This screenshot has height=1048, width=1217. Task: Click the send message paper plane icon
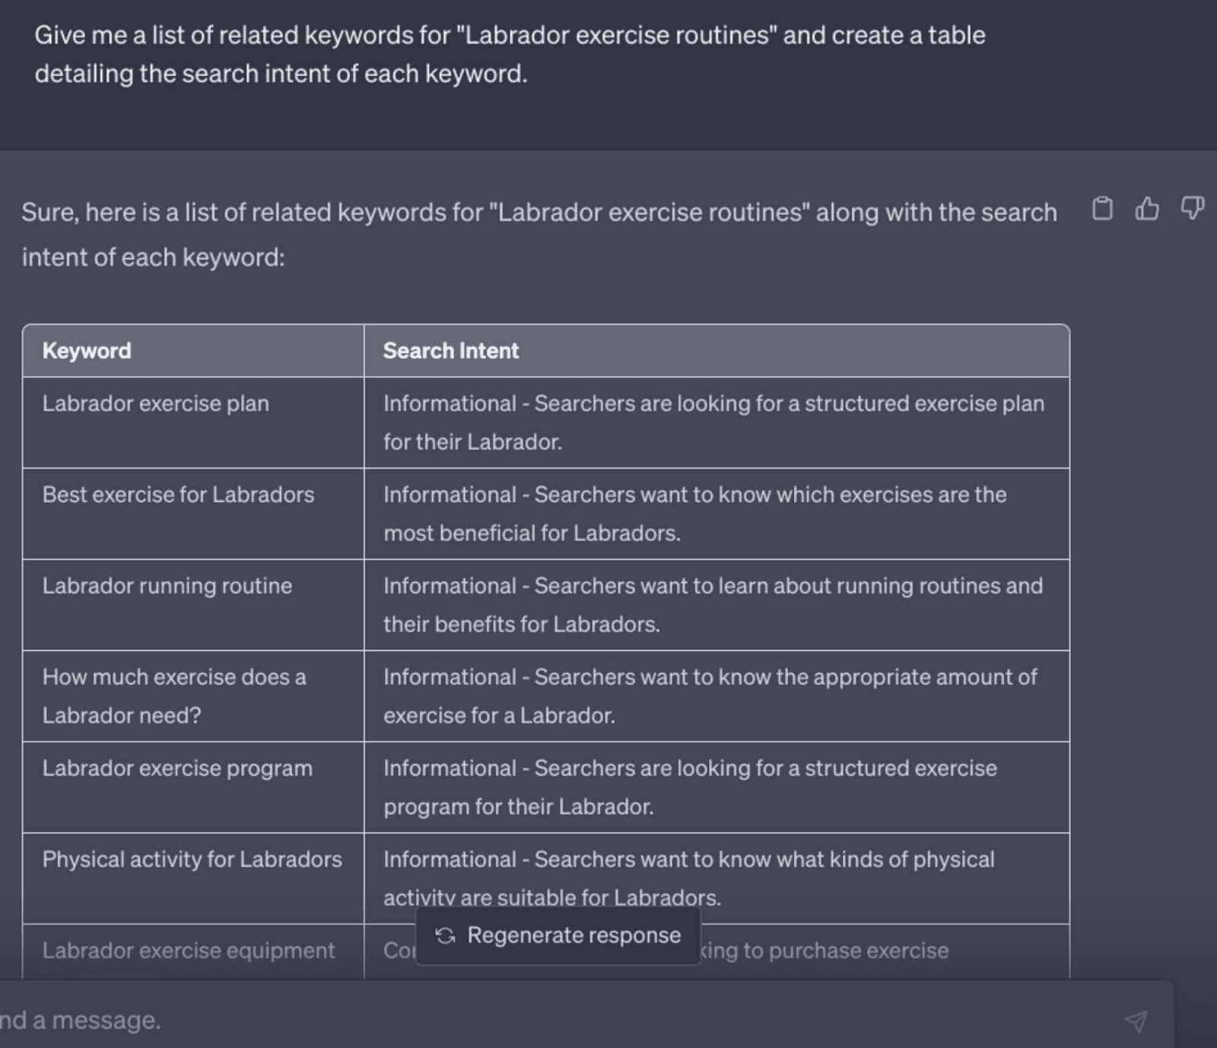click(1136, 1021)
